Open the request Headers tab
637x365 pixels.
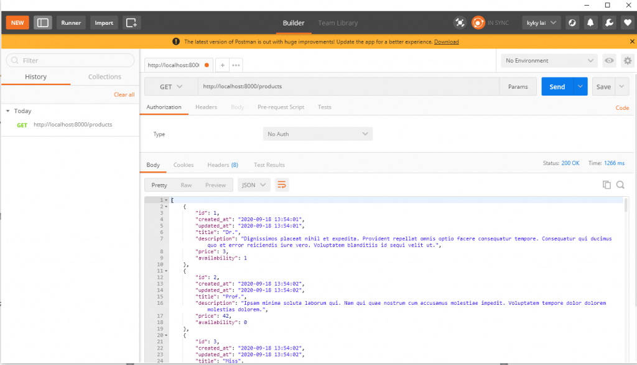(x=206, y=107)
